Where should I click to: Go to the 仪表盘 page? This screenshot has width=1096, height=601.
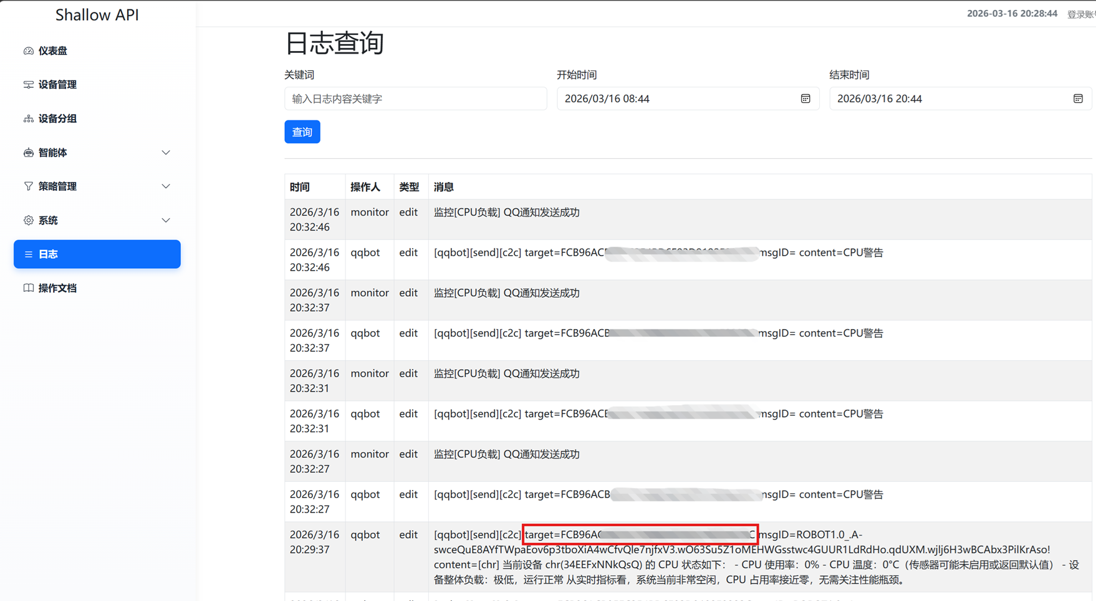(53, 51)
